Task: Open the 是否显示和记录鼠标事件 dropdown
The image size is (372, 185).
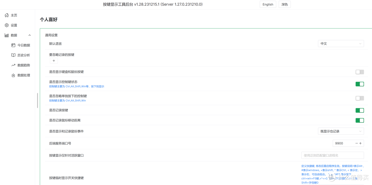Action: click(x=341, y=131)
